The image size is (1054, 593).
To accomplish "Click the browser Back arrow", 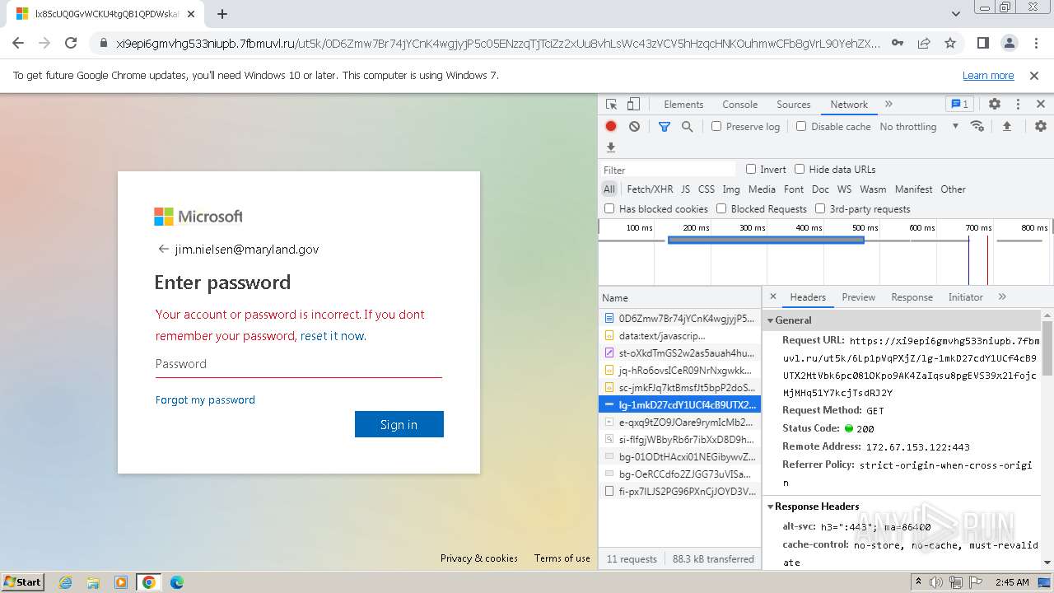I will coord(18,43).
